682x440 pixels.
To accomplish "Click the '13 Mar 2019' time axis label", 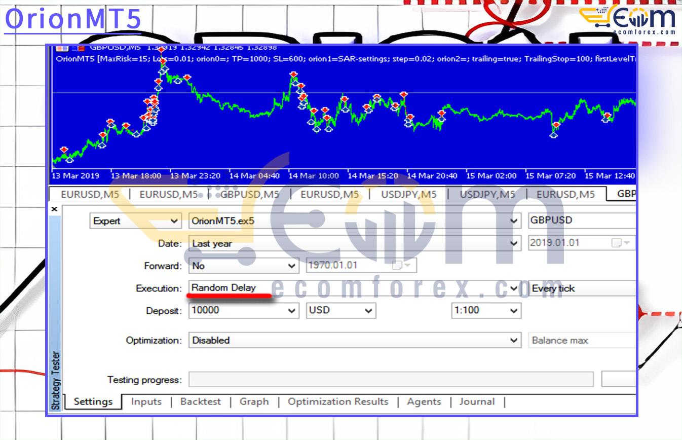I will pos(76,176).
